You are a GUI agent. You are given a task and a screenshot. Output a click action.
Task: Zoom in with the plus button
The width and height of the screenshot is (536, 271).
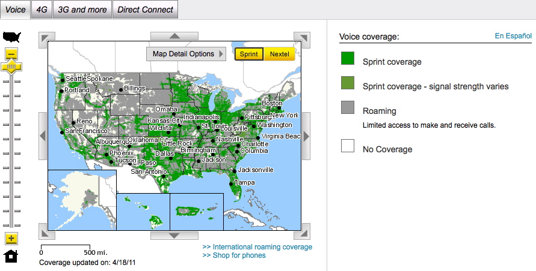pyautogui.click(x=11, y=238)
